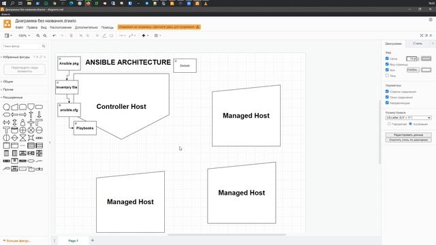Open the grid color swatch
This screenshot has width=436, height=245.
[426, 59]
